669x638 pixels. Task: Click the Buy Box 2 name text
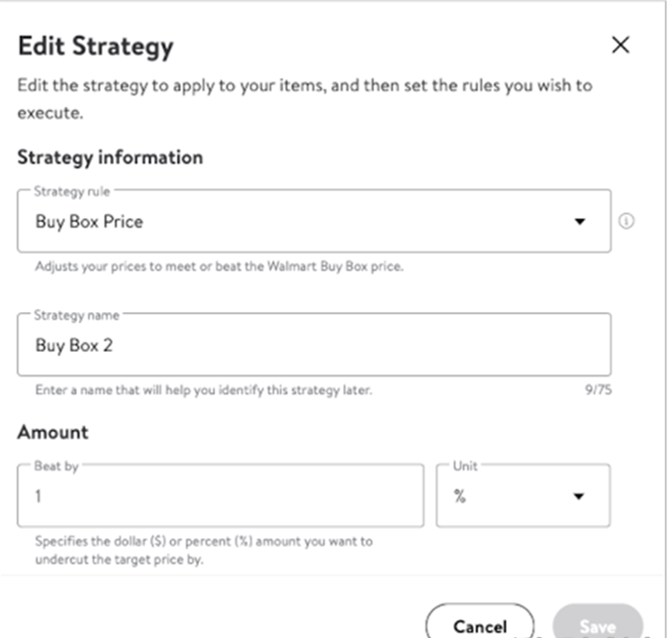point(74,345)
